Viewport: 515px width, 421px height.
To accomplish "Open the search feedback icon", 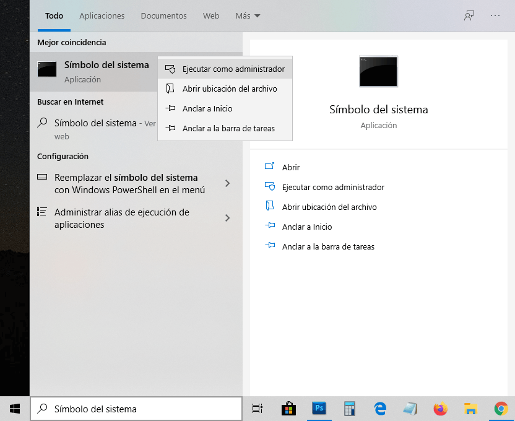I will (x=469, y=15).
